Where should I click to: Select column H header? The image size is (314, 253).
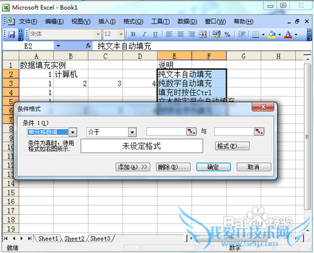click(x=278, y=56)
